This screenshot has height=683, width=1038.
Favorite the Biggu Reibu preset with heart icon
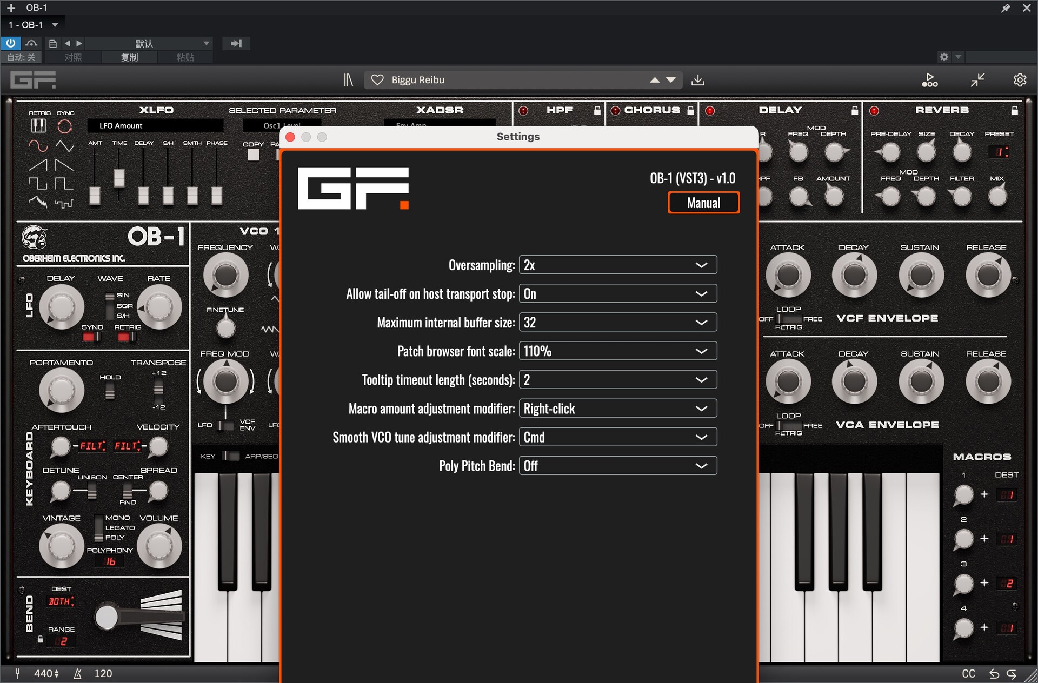[377, 80]
